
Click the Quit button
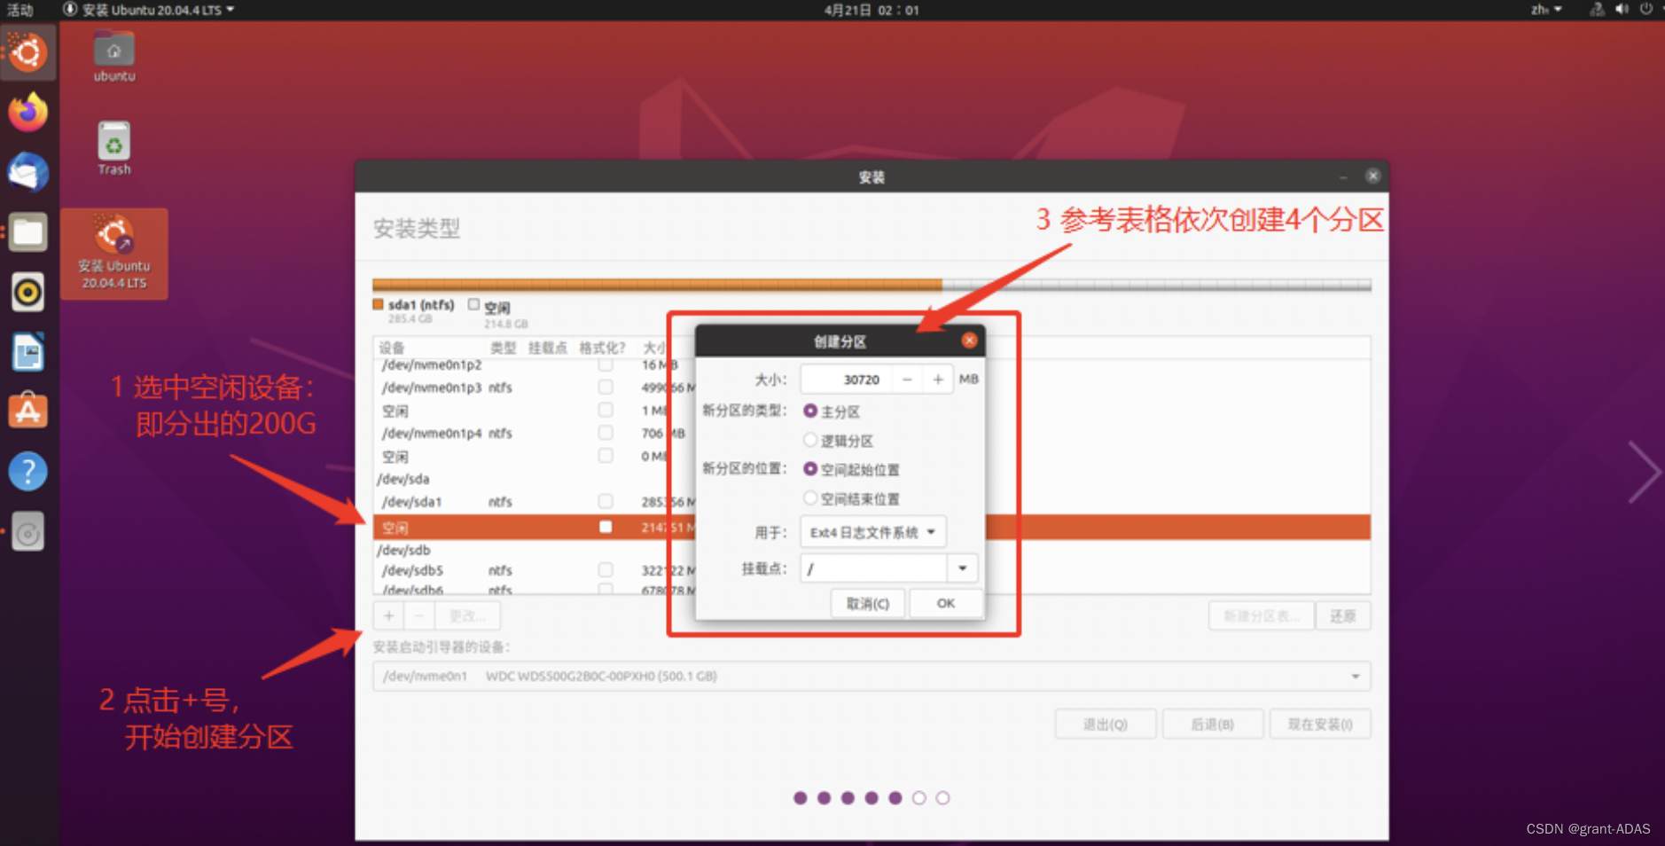point(1106,725)
